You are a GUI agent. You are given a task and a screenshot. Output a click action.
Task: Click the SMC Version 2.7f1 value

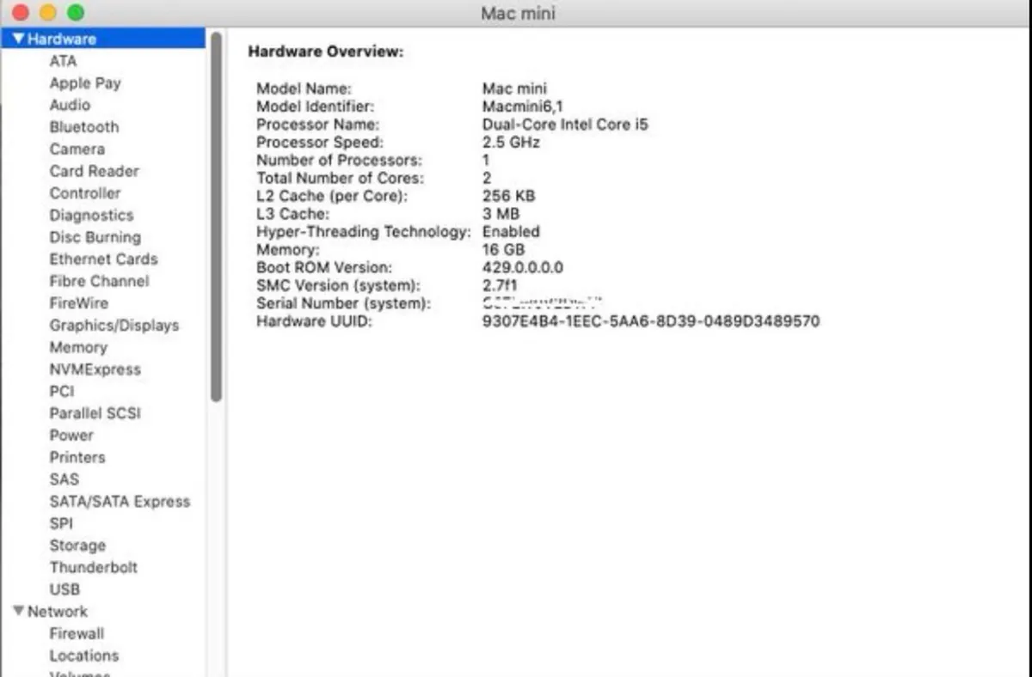[500, 285]
